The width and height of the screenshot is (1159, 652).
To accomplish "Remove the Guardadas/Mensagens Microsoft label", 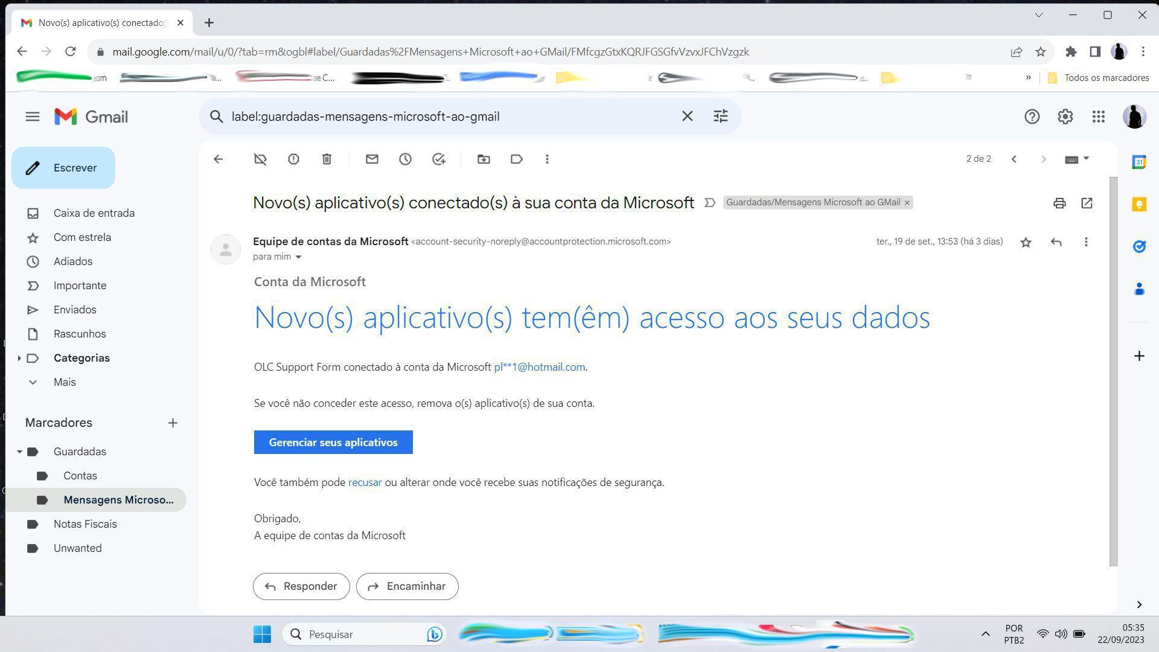I will 907,203.
